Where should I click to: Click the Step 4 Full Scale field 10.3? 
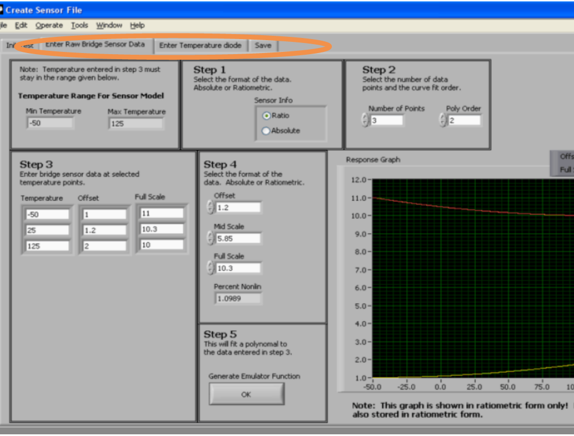pos(238,268)
